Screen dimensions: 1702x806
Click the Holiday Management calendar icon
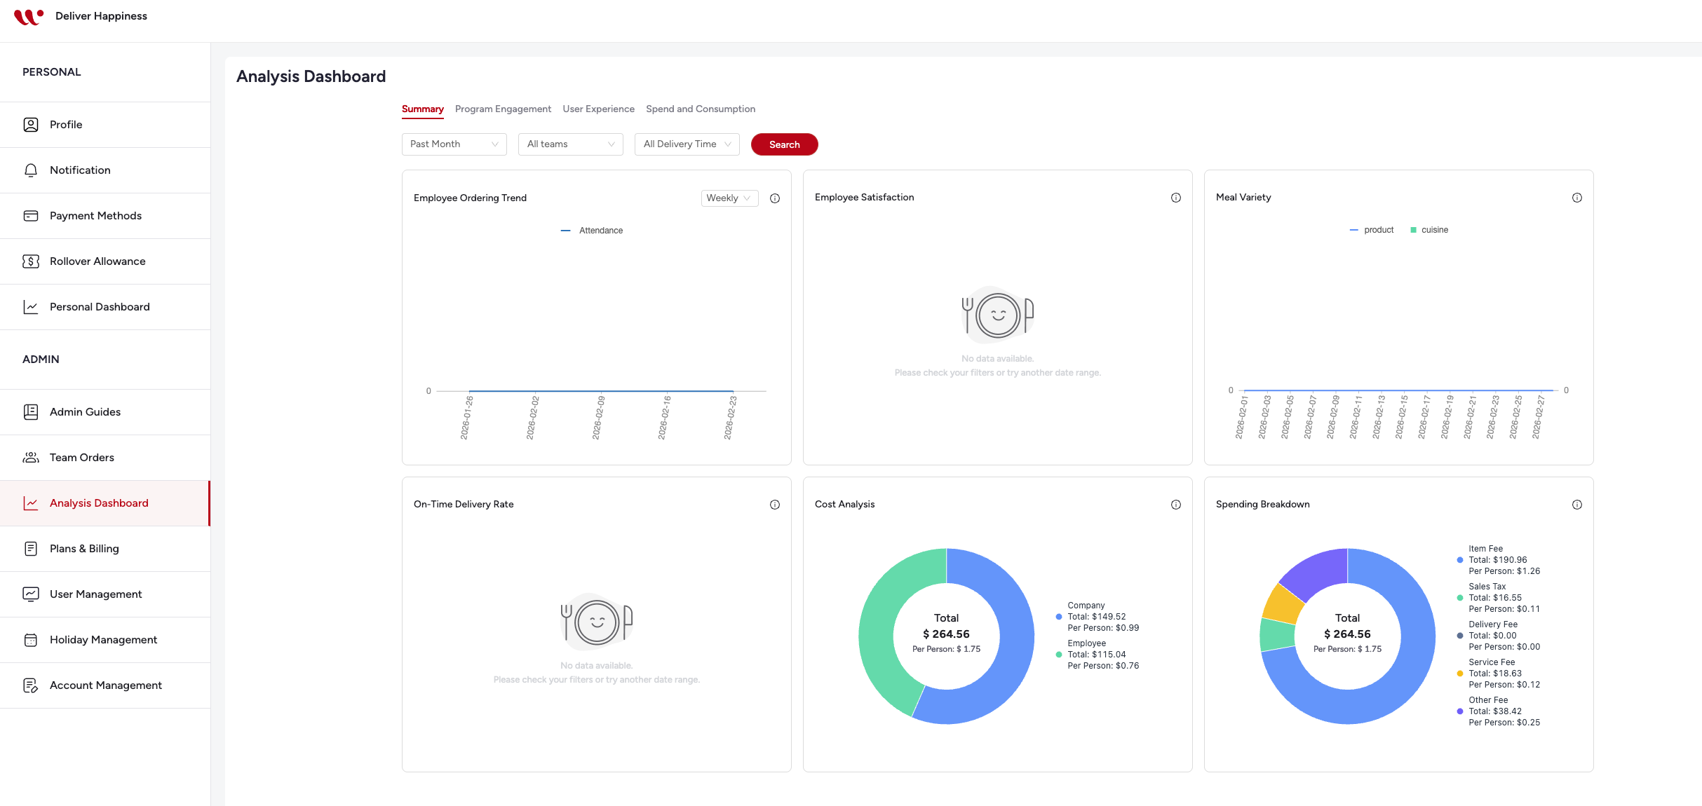click(x=31, y=640)
